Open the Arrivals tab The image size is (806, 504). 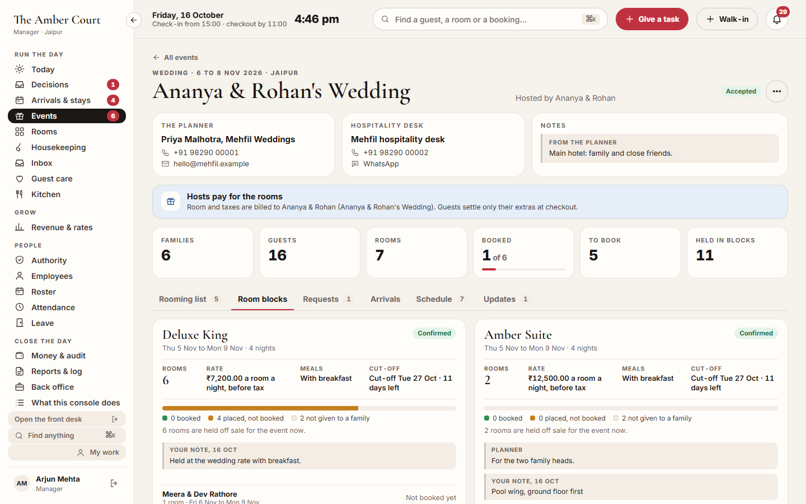[x=385, y=299]
